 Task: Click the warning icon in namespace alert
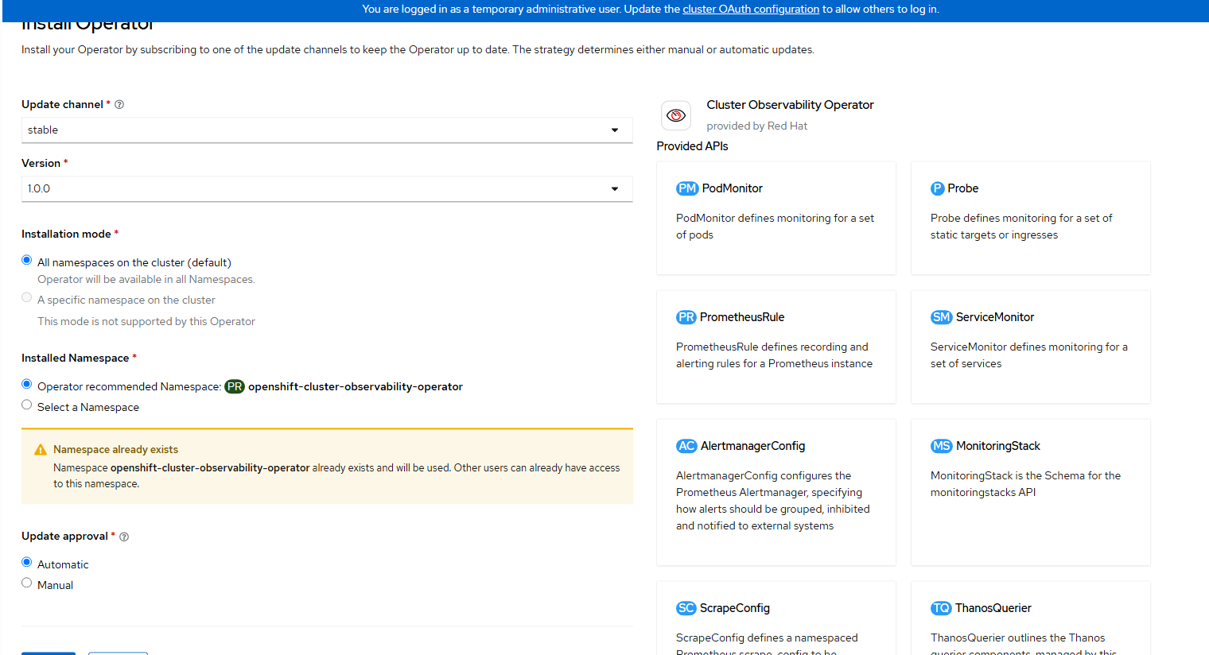41,450
